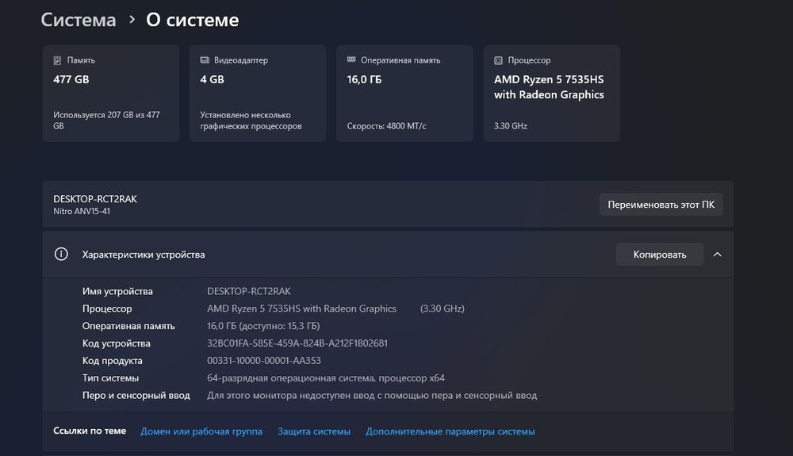Viewport: 793px width, 456px height.
Task: Click the О системе breadcrumb title
Action: pyautogui.click(x=192, y=20)
